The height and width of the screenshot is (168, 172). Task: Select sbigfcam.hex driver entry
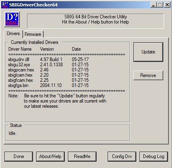48,80
